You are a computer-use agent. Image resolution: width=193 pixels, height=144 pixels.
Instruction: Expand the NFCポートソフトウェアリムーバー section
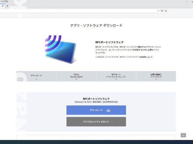tap(116, 76)
